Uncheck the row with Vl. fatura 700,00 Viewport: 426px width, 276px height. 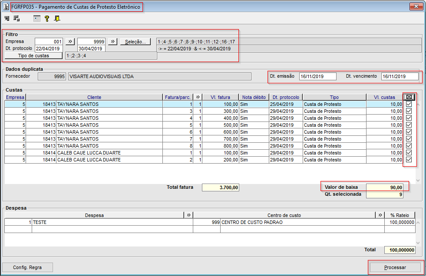409,139
